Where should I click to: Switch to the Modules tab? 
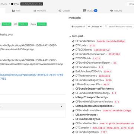point(39,11)
